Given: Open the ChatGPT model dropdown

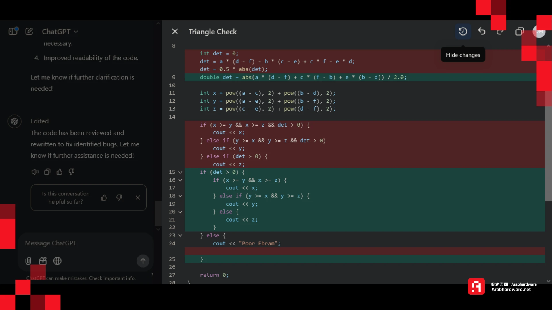Looking at the screenshot, I should [x=60, y=32].
